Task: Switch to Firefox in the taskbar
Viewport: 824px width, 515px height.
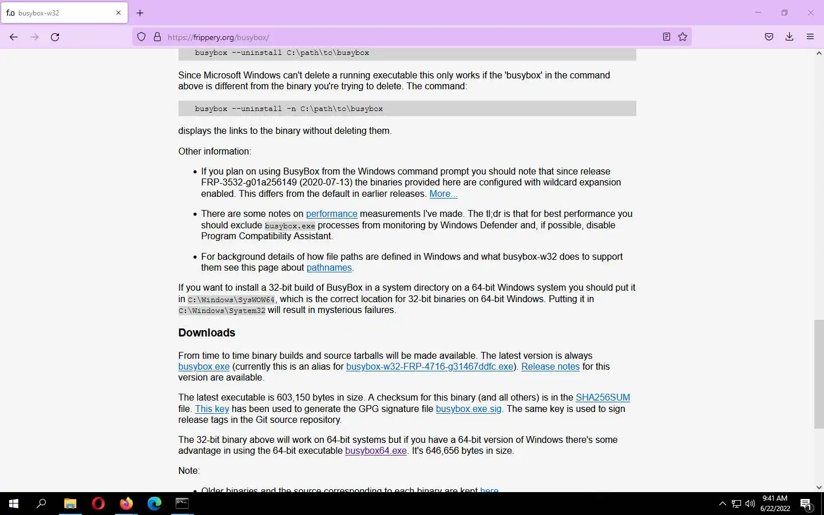Action: pyautogui.click(x=126, y=504)
